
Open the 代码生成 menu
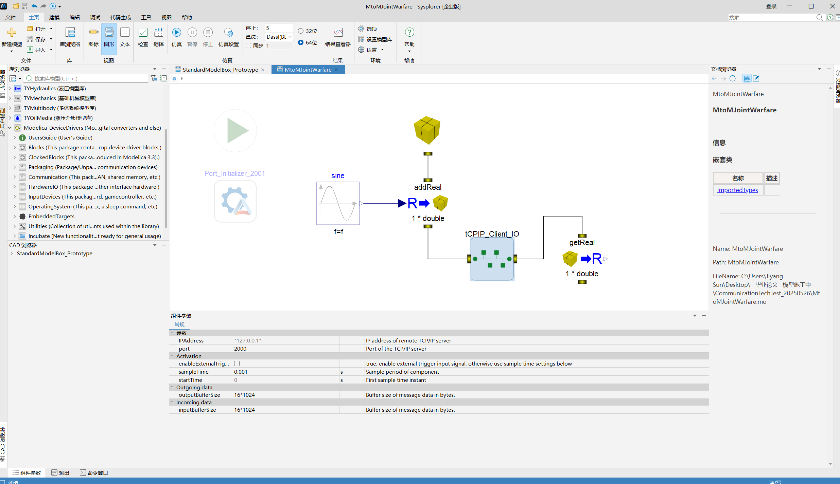[121, 17]
